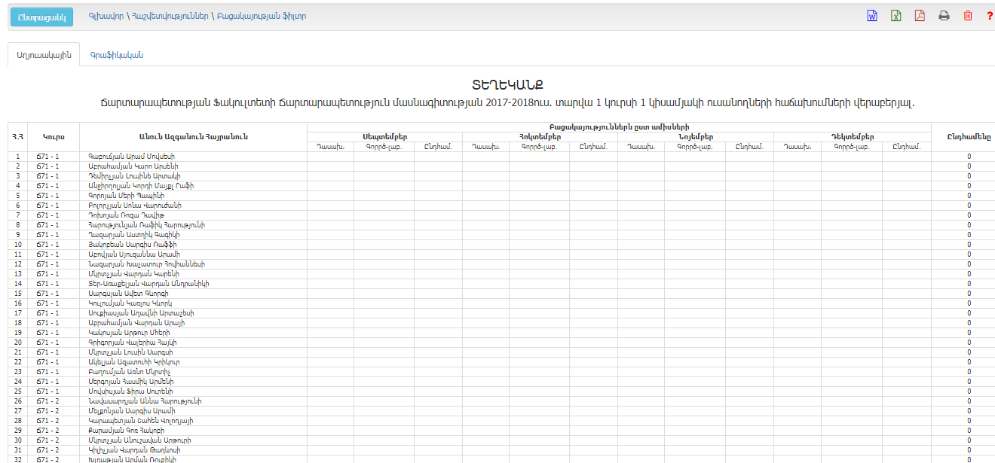The width and height of the screenshot is (995, 463).
Task: Click the red trash delete icon
Action: pyautogui.click(x=968, y=16)
